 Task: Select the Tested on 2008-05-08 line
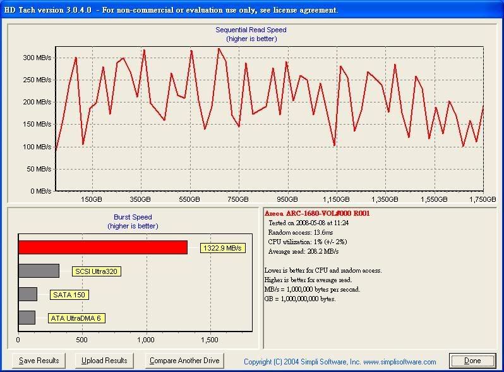pyautogui.click(x=309, y=223)
